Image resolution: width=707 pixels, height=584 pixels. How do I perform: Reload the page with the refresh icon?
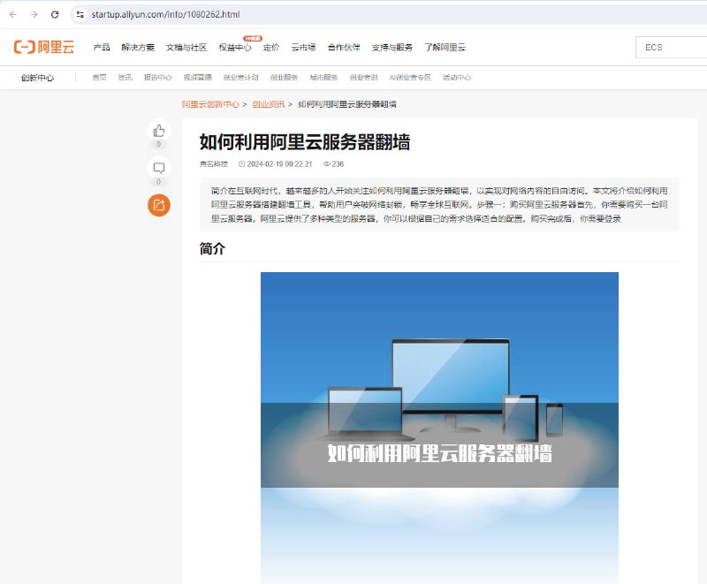[x=55, y=14]
